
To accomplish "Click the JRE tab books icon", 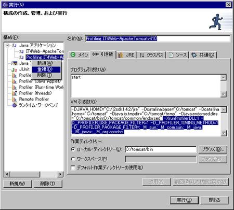I will pyautogui.click(x=121, y=55).
